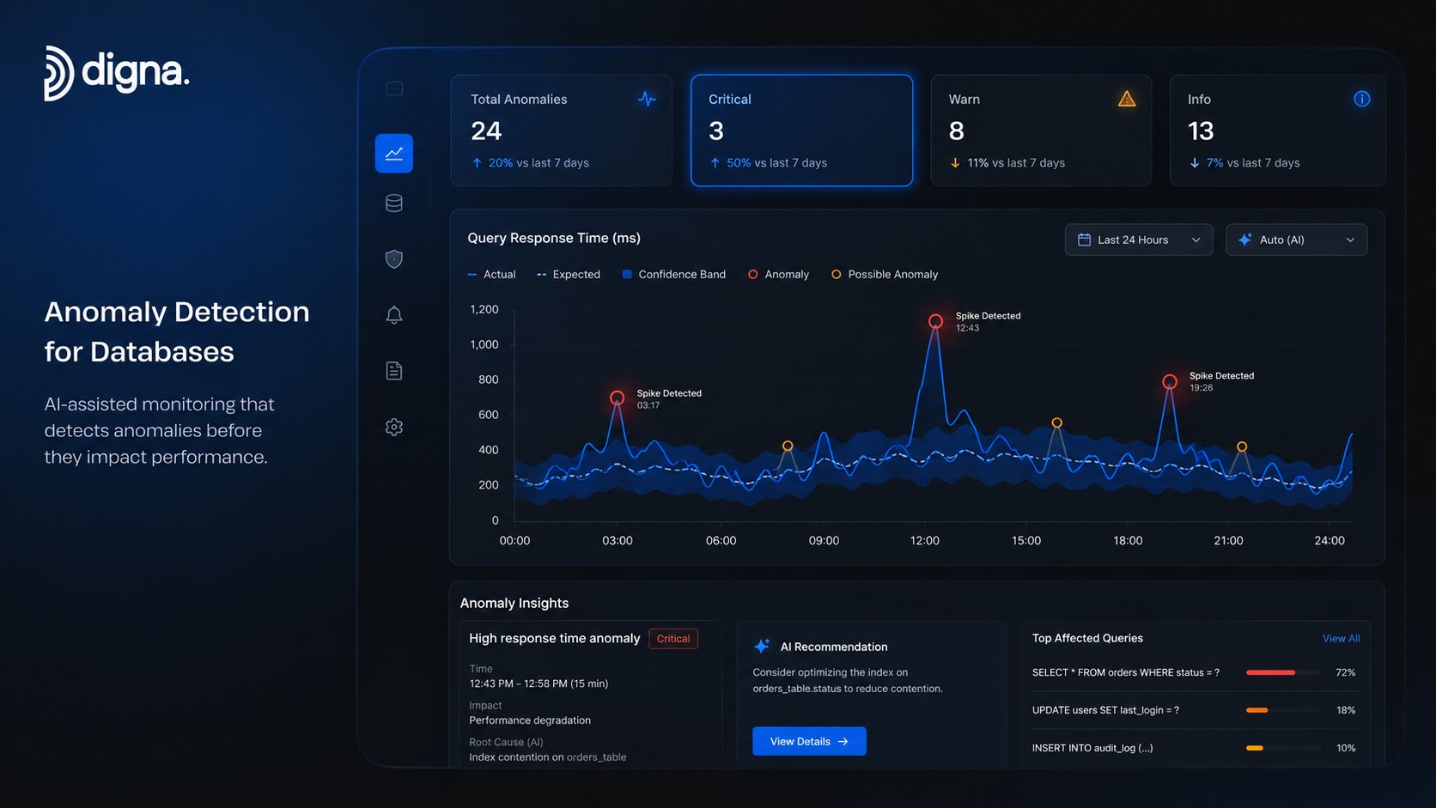Viewport: 1436px width, 808px height.
Task: Click the pulse icon in Total Anomalies
Action: [647, 99]
